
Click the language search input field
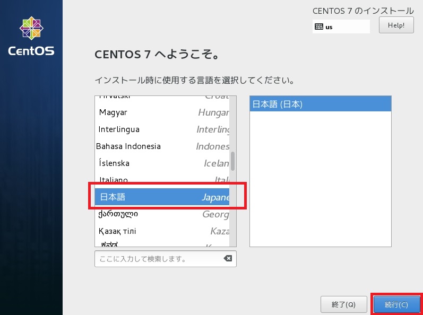pos(166,259)
